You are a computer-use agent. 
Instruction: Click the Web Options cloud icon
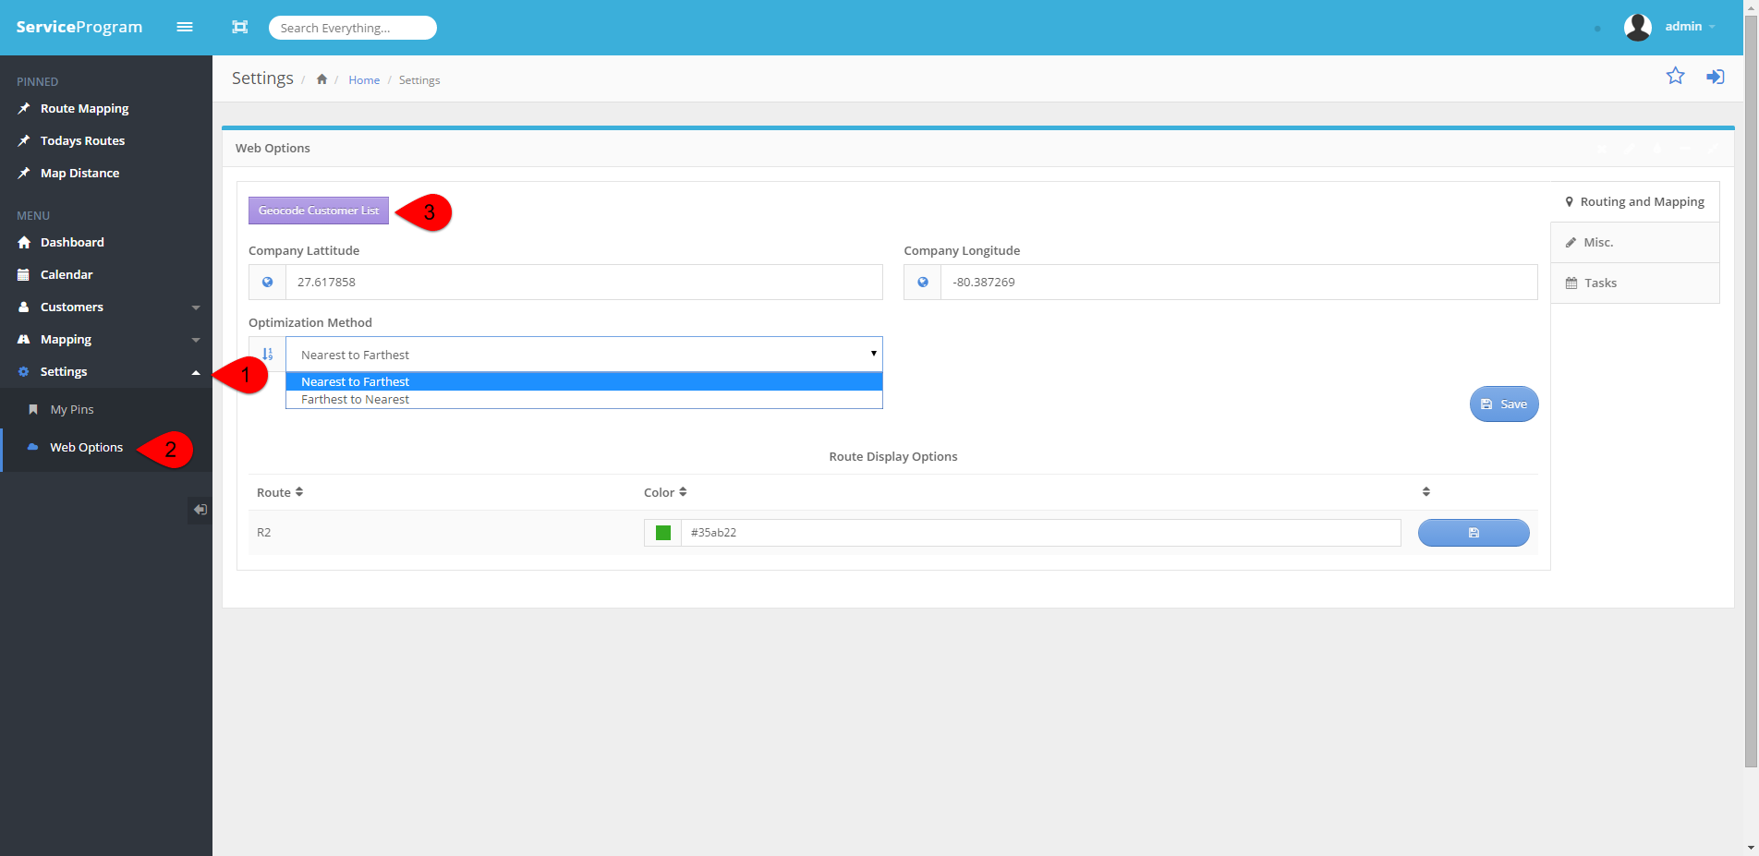[x=33, y=447]
